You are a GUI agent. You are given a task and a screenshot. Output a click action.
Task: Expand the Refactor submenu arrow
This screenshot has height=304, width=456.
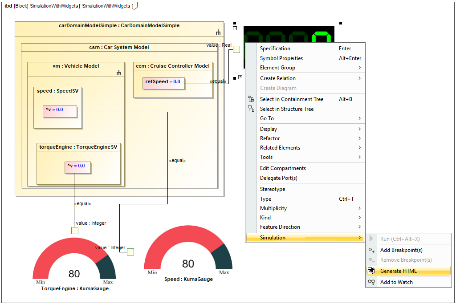pos(359,138)
